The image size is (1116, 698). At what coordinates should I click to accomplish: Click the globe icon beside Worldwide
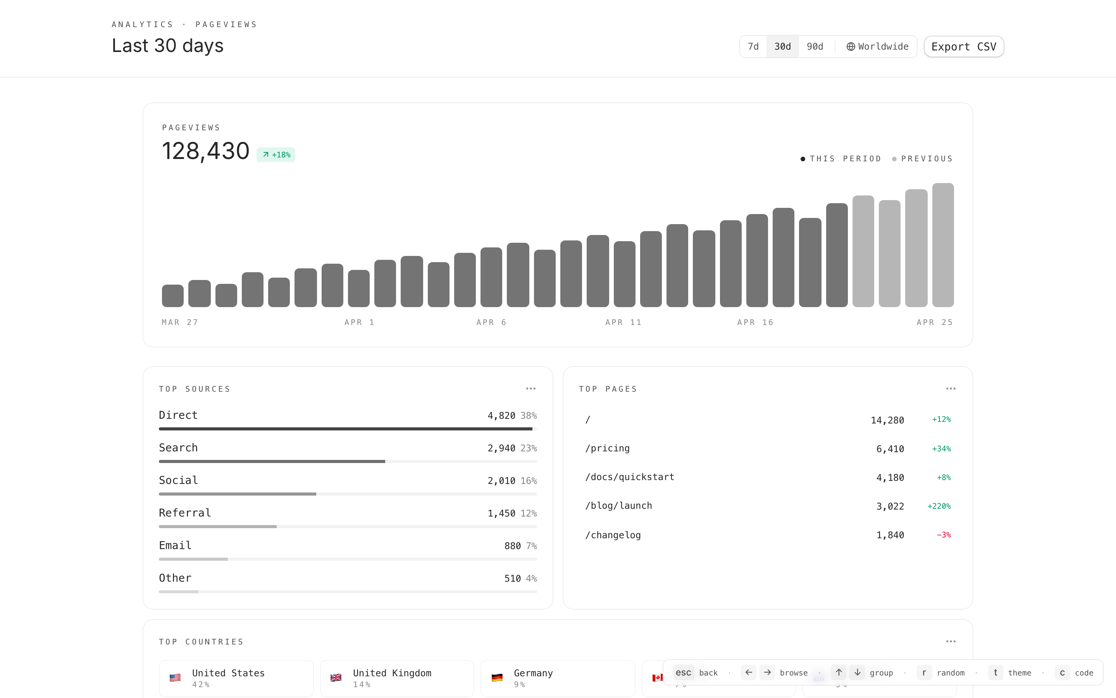tap(851, 47)
